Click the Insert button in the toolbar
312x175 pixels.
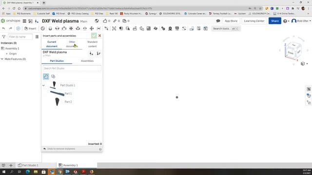point(30,29)
